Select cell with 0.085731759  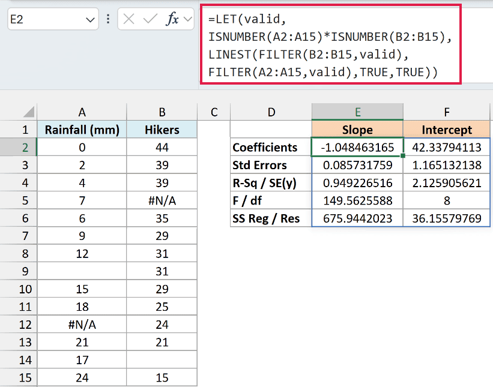tap(357, 165)
